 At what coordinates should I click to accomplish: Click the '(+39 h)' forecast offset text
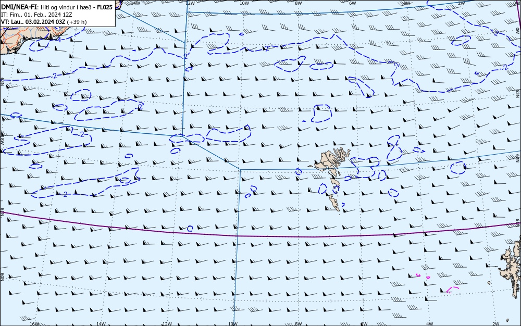pyautogui.click(x=77, y=22)
